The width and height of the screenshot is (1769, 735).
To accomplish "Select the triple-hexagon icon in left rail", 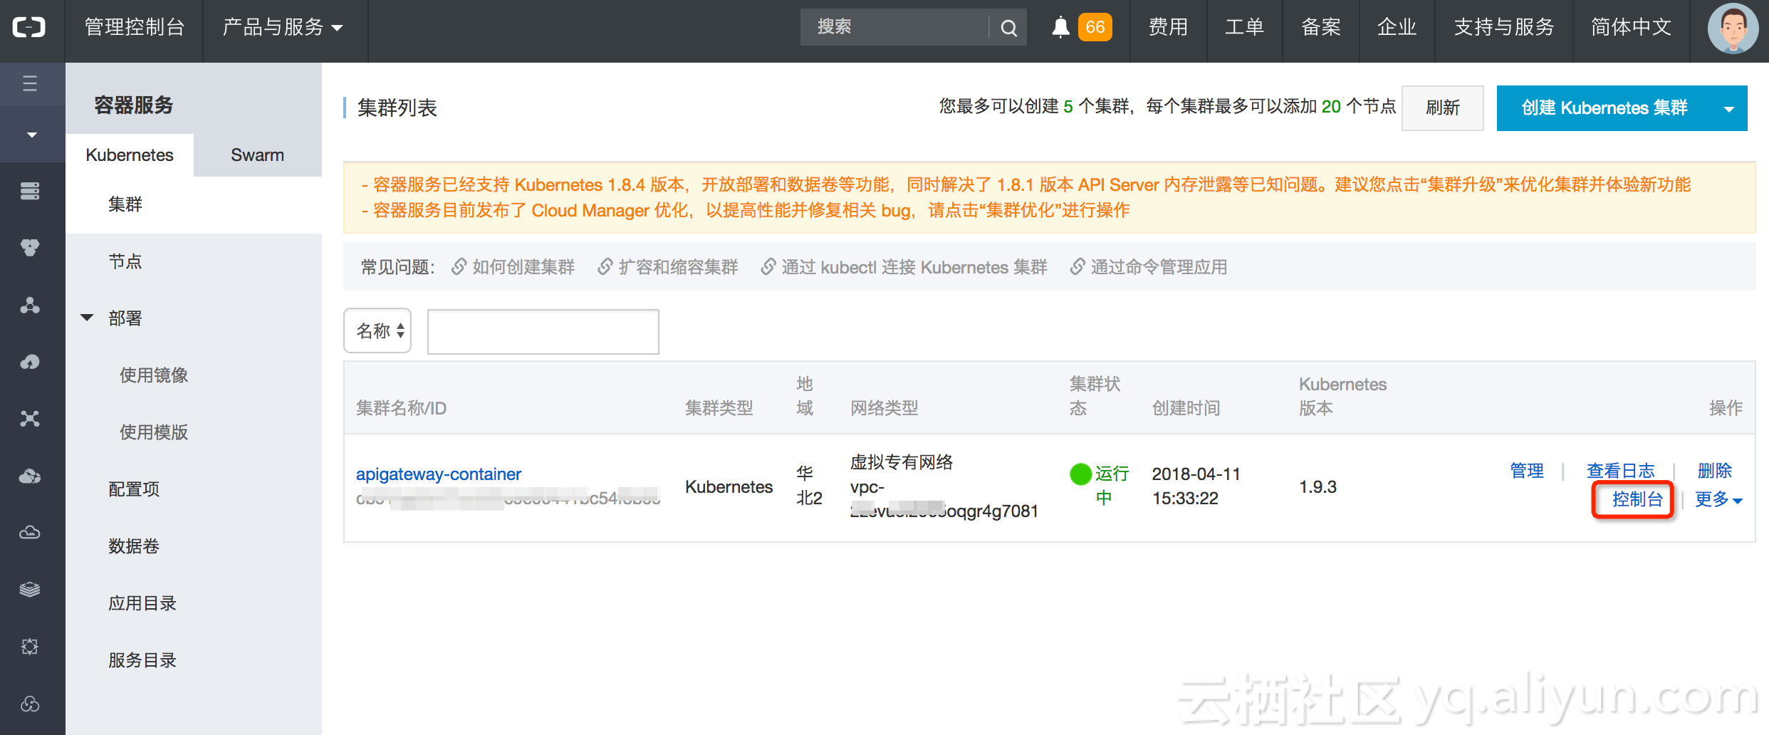I will 30,248.
